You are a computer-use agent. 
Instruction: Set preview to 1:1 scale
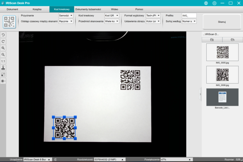[x=3, y=61]
